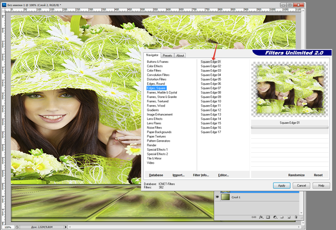336x230 pixels.
Task: Select the Слой 1 layer thumbnail
Action: (225, 197)
